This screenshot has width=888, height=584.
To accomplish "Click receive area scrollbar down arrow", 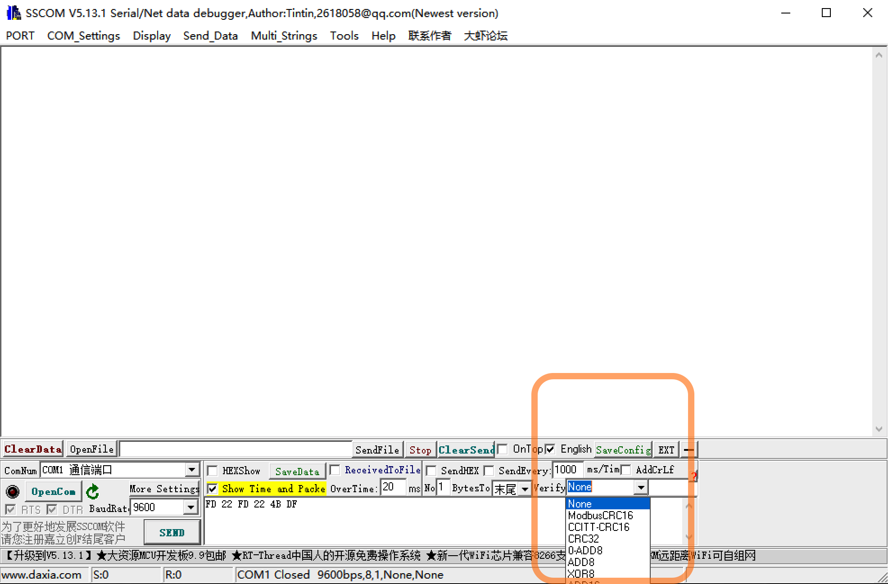I will pos(879,429).
